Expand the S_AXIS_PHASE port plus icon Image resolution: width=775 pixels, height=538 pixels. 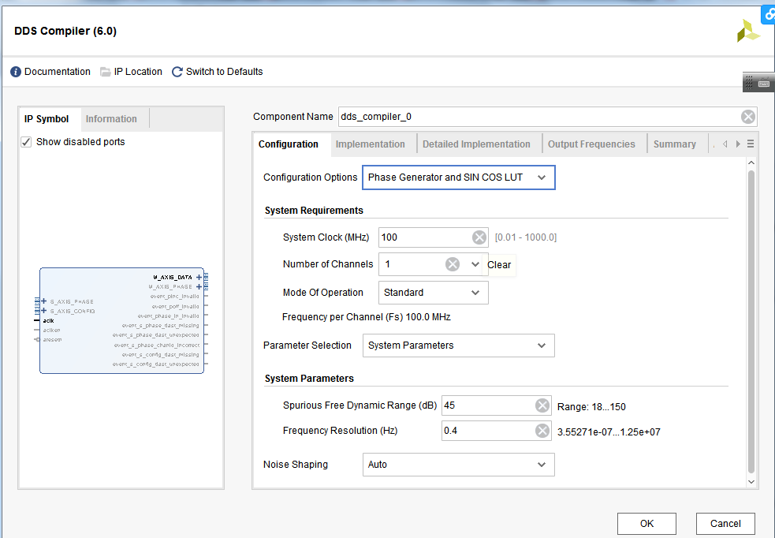pyautogui.click(x=44, y=301)
